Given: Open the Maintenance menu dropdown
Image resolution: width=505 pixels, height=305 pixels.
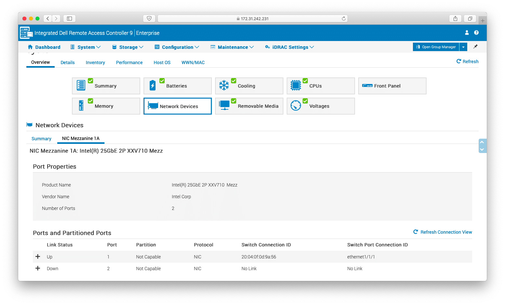Looking at the screenshot, I should click(x=232, y=47).
